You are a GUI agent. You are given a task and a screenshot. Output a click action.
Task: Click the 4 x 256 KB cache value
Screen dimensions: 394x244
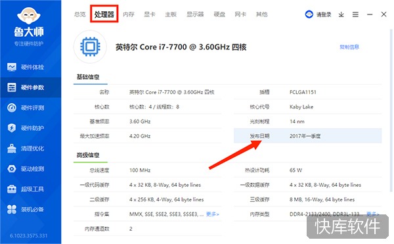[x=166, y=199]
